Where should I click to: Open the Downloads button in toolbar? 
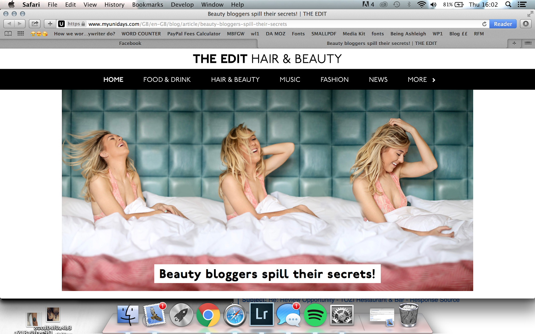[526, 24]
